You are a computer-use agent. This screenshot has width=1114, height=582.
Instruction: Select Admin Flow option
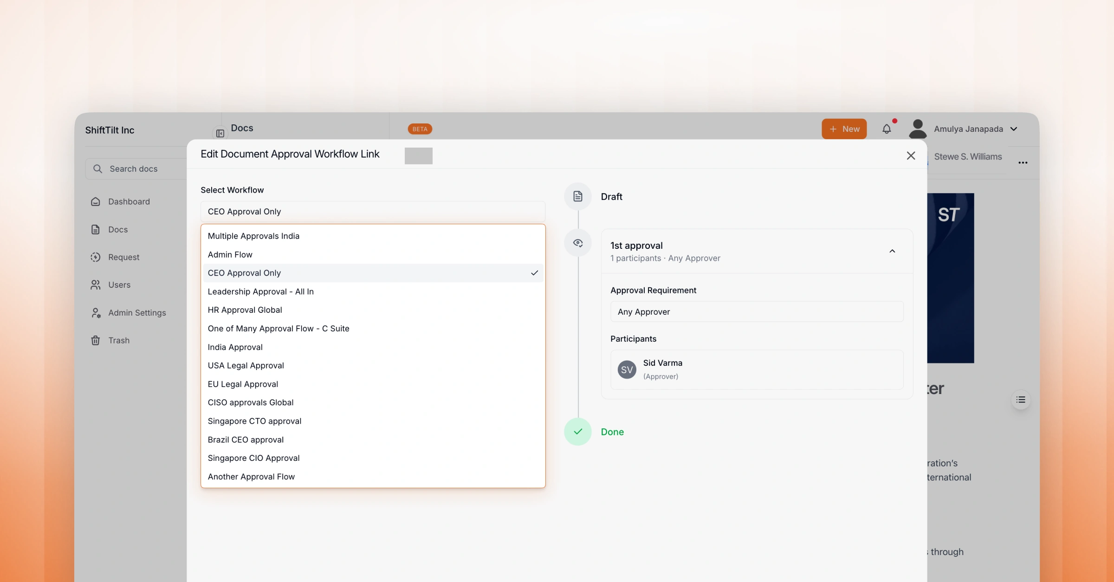pyautogui.click(x=373, y=254)
